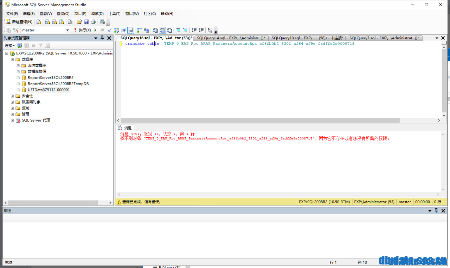Screen dimensions: 450x268
Task: Open an Analysis Services XMLA query
Action: tap(61, 22)
